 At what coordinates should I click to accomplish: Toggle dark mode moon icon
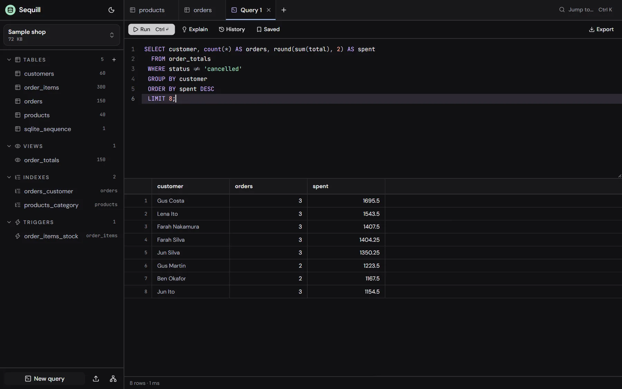[x=111, y=10]
